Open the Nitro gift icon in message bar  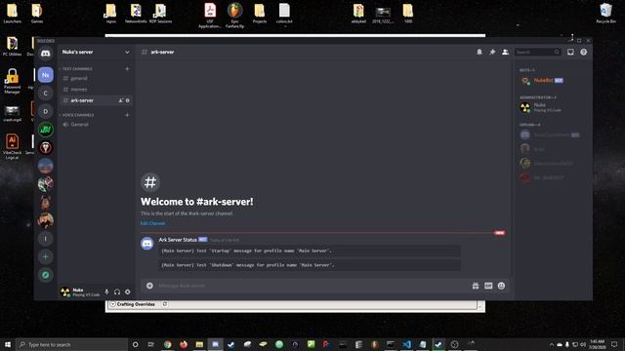click(x=476, y=286)
